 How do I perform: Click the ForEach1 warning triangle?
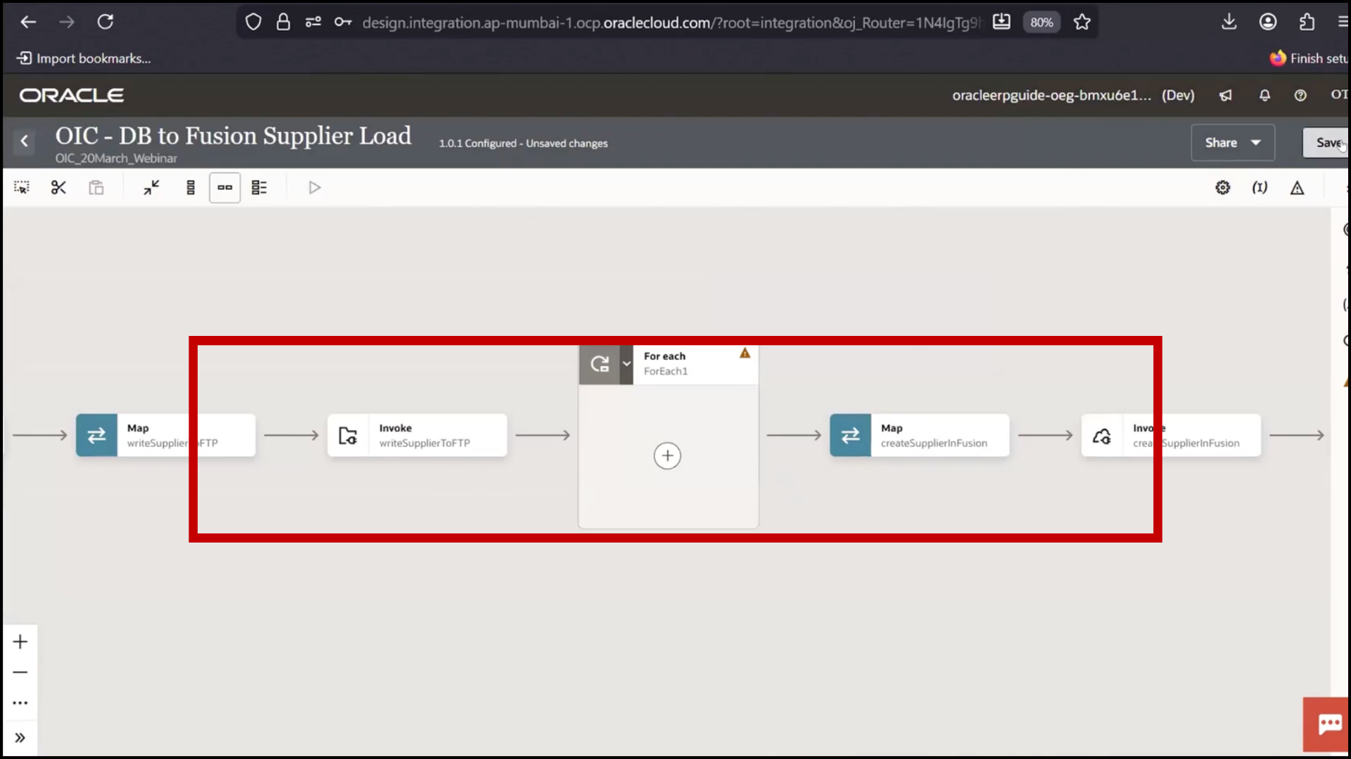[745, 353]
